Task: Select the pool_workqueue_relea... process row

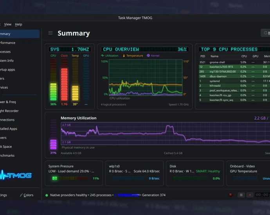Action: click(234, 90)
